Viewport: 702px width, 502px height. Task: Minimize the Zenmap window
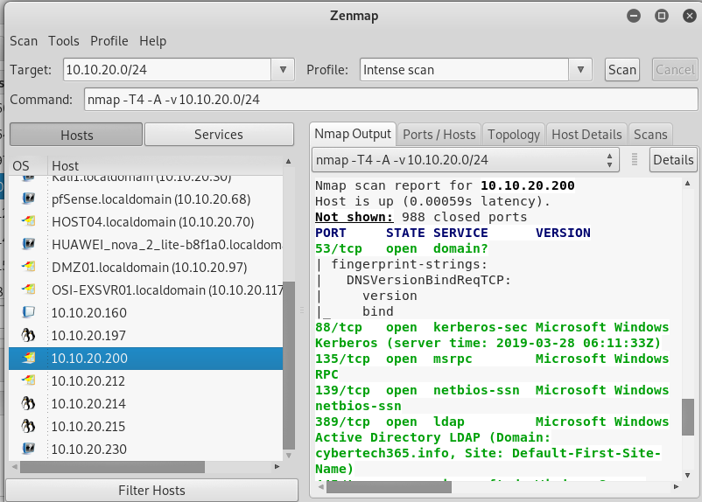(x=634, y=16)
